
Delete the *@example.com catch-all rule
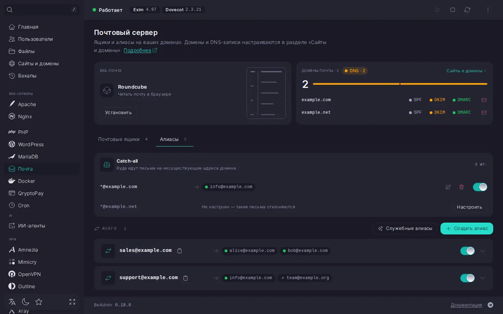pos(461,187)
